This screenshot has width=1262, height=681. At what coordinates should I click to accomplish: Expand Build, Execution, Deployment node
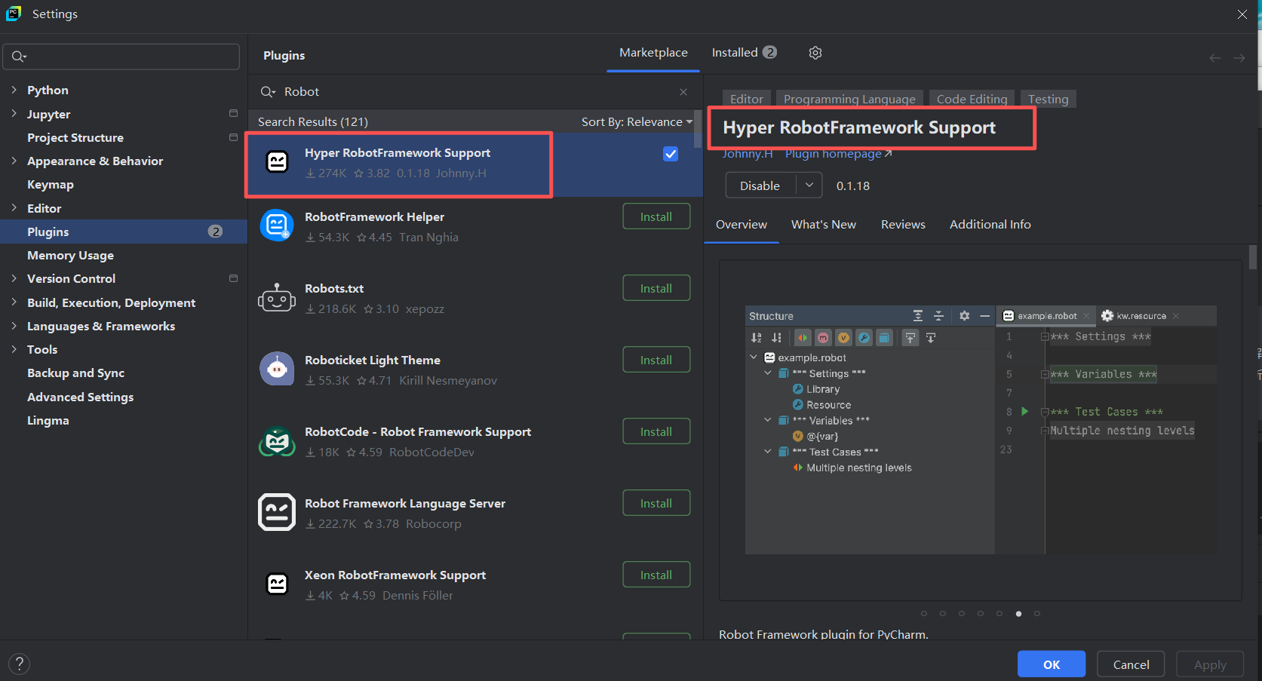click(x=14, y=302)
